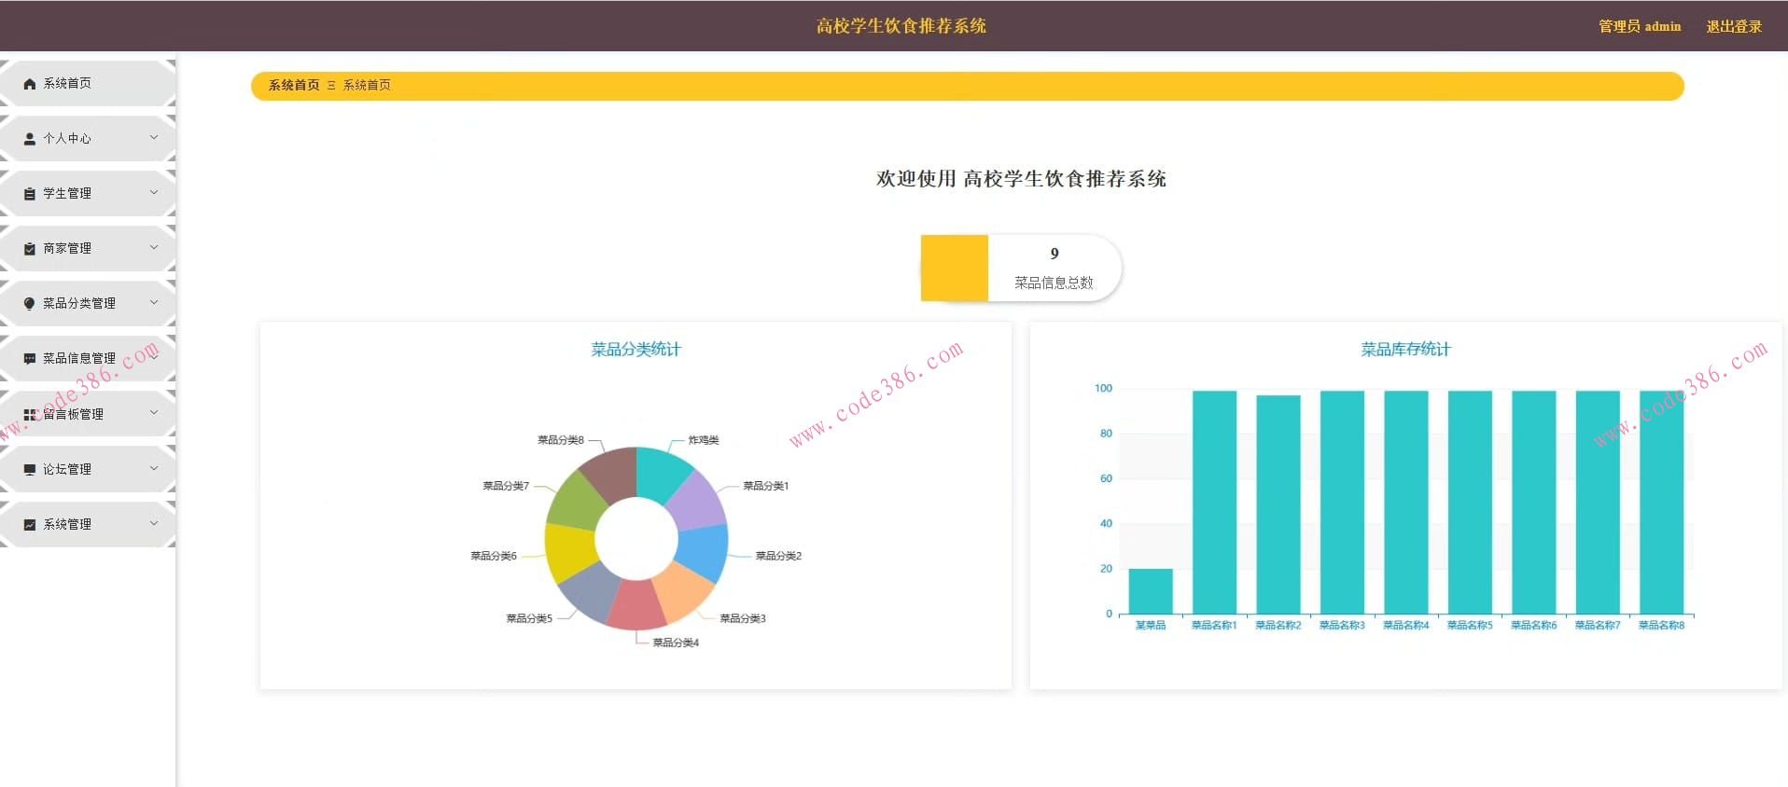
Task: Click the bold 系统首页 breadcrumb link
Action: click(x=294, y=85)
